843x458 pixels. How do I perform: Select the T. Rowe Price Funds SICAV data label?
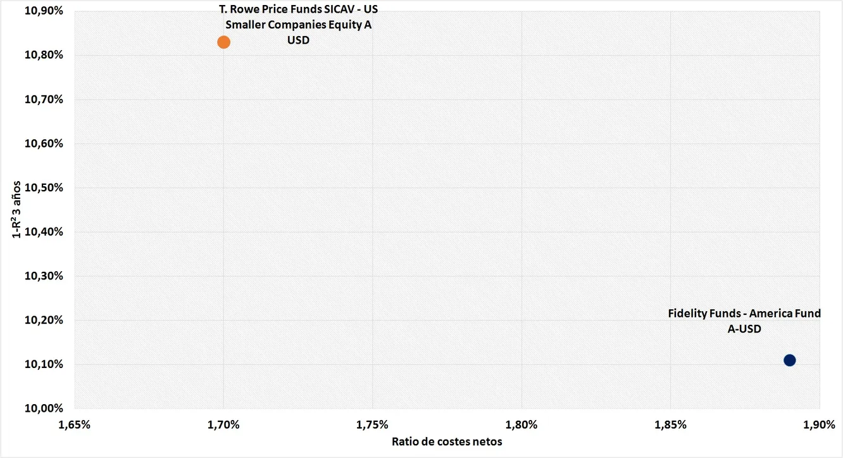point(297,25)
